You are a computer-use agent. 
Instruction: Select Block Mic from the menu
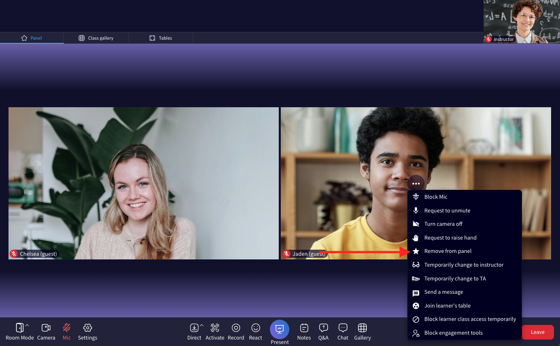pos(465,197)
